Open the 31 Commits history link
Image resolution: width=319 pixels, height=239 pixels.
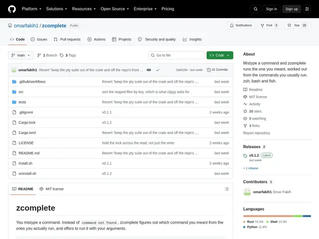217,70
